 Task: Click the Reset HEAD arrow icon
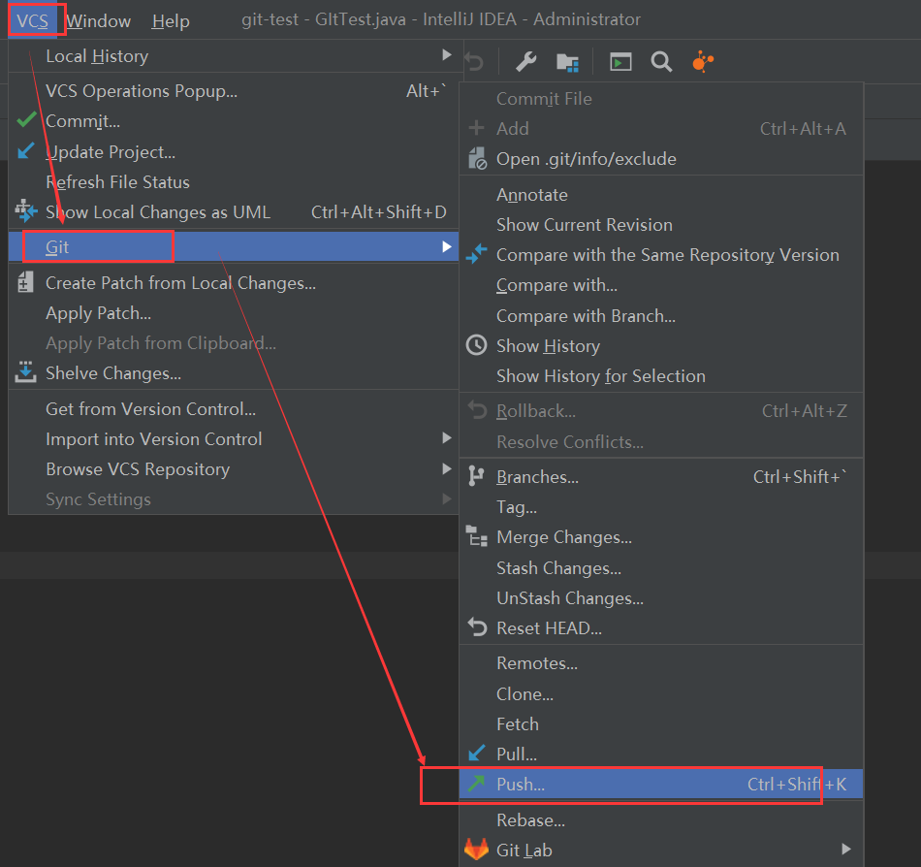pos(477,627)
